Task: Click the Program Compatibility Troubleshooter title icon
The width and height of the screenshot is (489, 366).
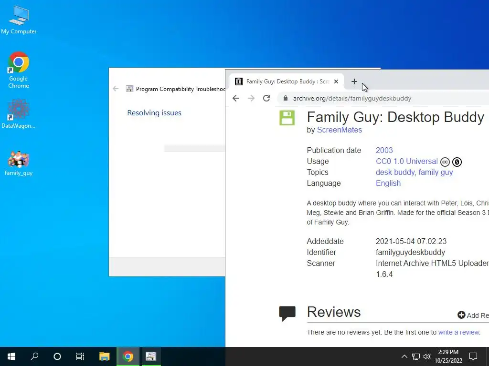Action: tap(129, 89)
